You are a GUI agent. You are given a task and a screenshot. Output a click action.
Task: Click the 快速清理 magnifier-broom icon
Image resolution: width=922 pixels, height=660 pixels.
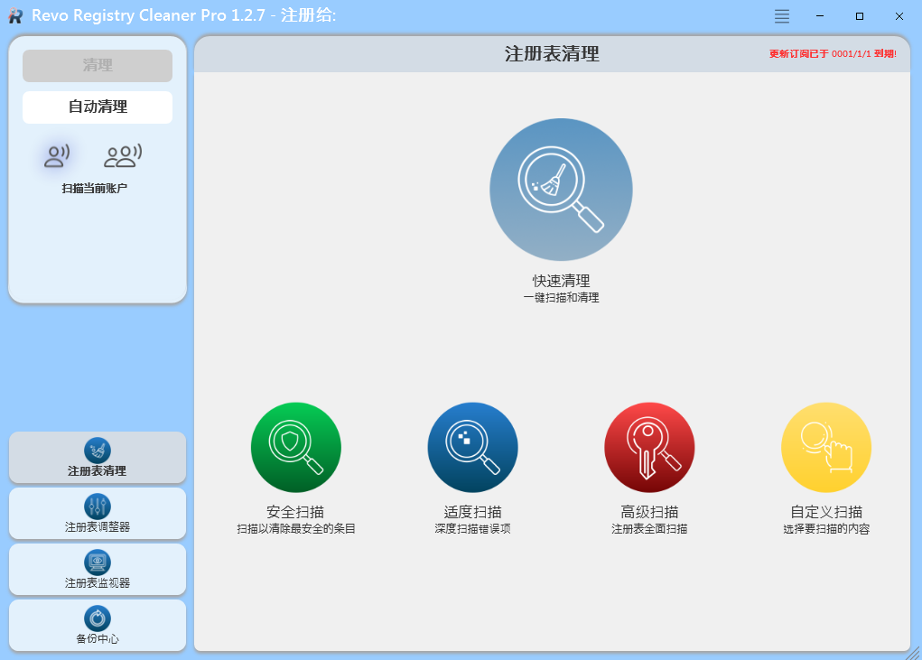[x=560, y=189]
